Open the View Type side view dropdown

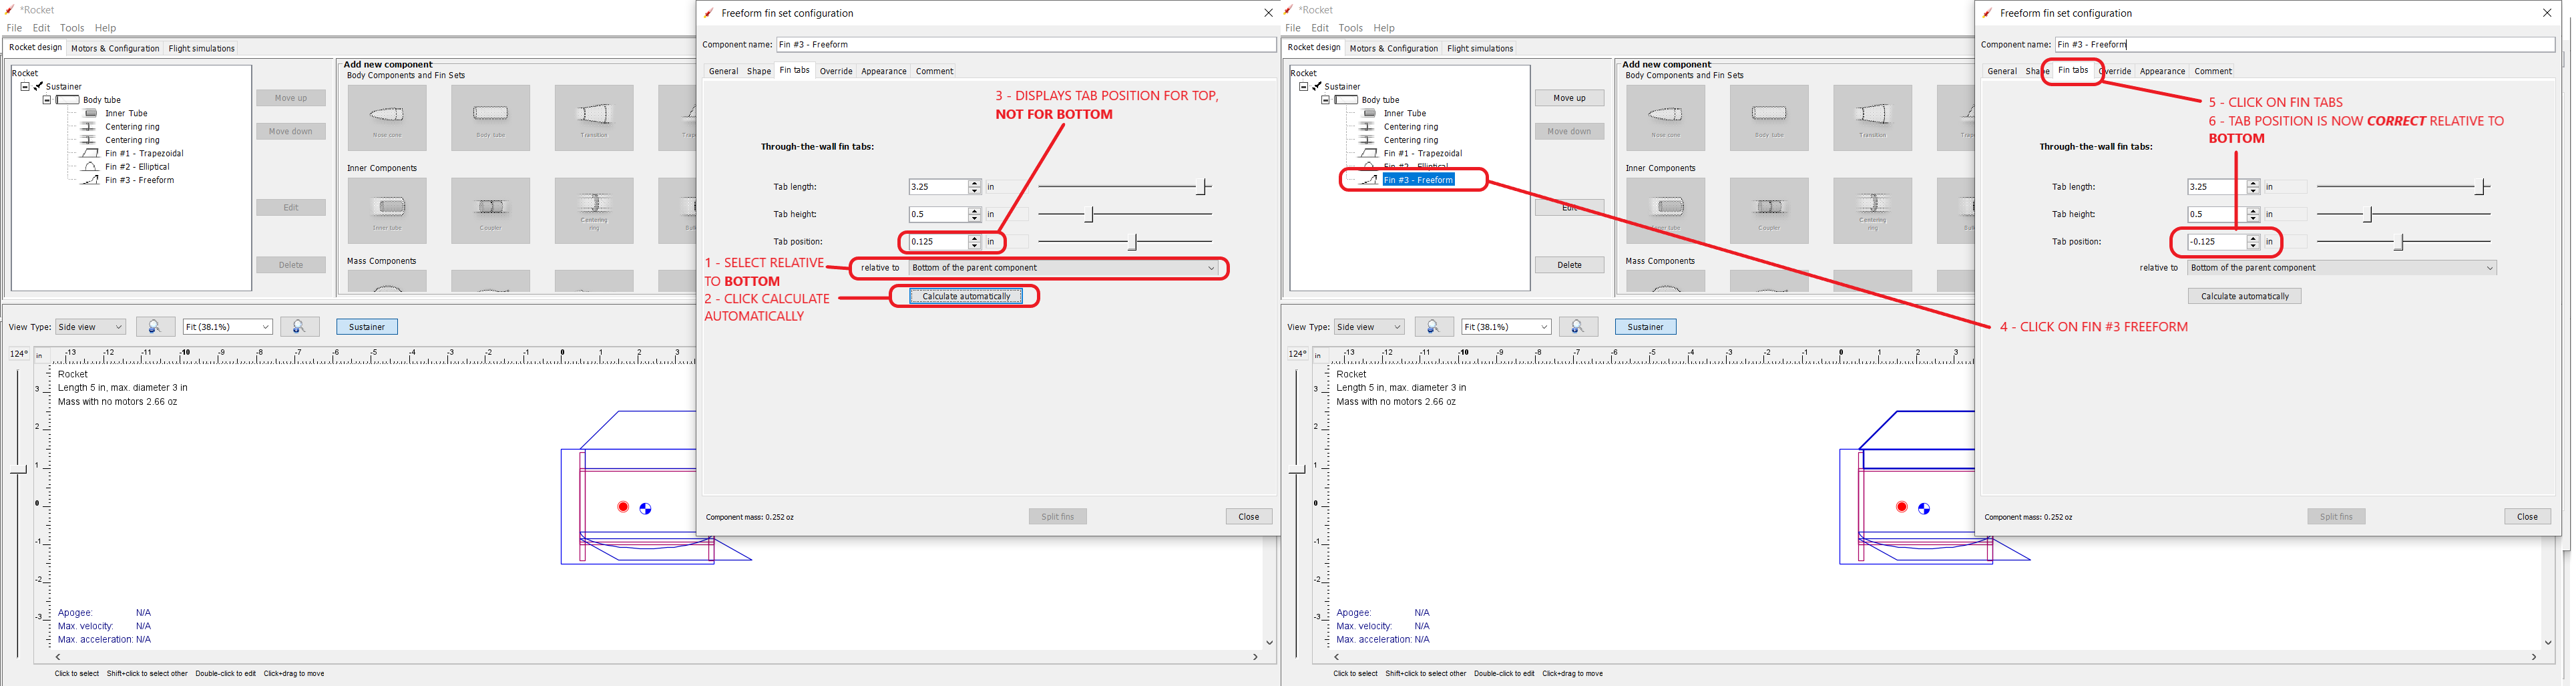point(90,326)
